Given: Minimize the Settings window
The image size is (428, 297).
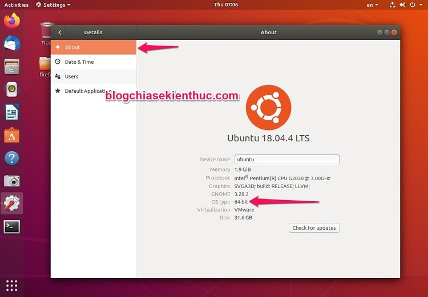Looking at the screenshot, I should coord(379,32).
